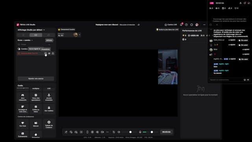Click the 'USD0.00' earnings value
Viewport: 252px width, 142px height.
[193, 35]
